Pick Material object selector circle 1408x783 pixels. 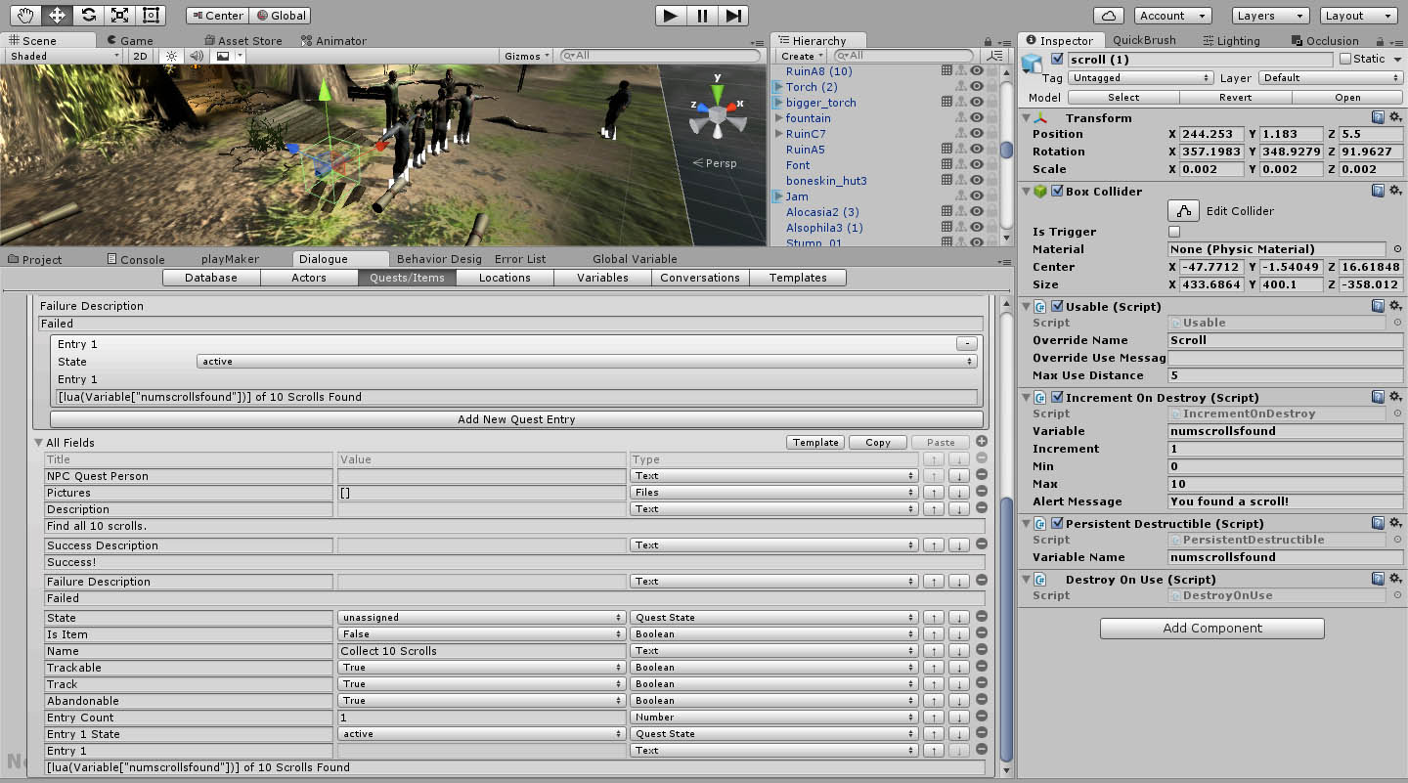coord(1397,249)
